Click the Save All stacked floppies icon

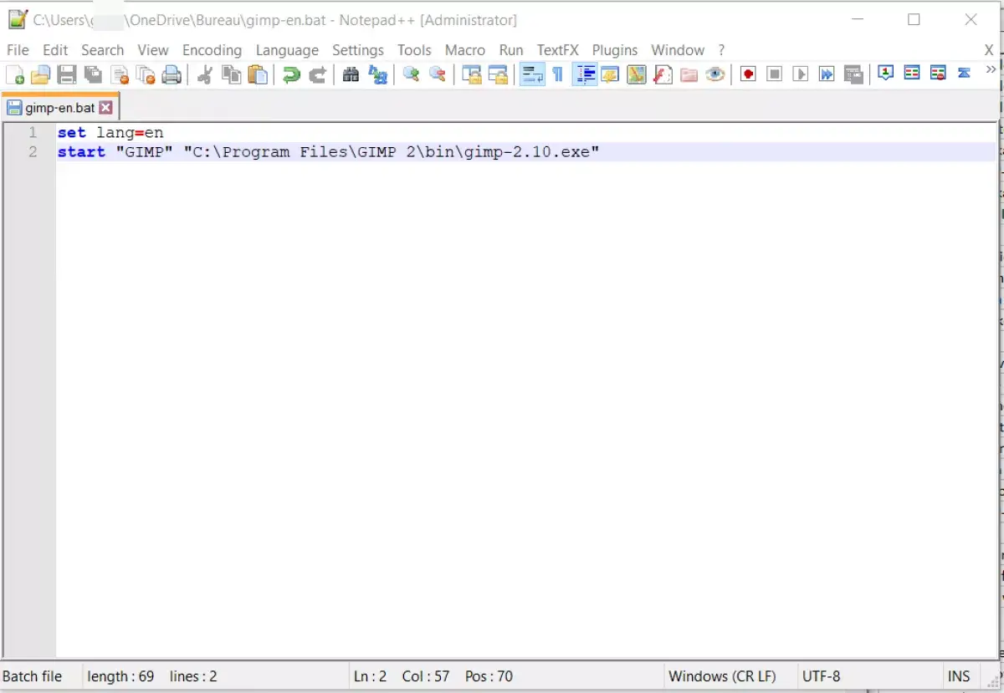coord(93,75)
